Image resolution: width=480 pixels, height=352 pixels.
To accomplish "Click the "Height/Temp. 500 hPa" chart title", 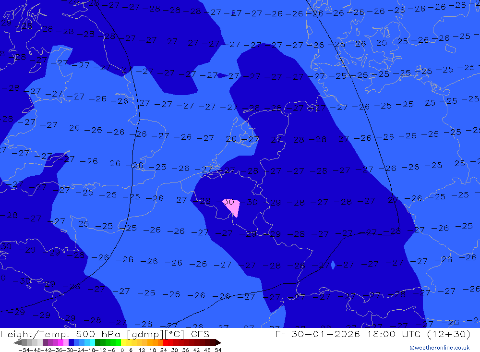I will 61,334.
